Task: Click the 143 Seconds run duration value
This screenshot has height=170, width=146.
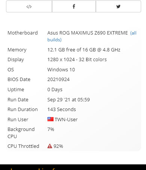Action: (x=61, y=110)
